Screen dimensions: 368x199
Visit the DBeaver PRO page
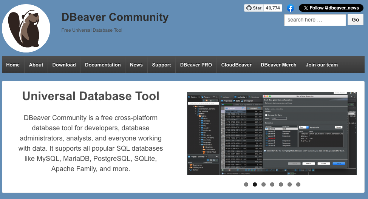click(x=196, y=65)
